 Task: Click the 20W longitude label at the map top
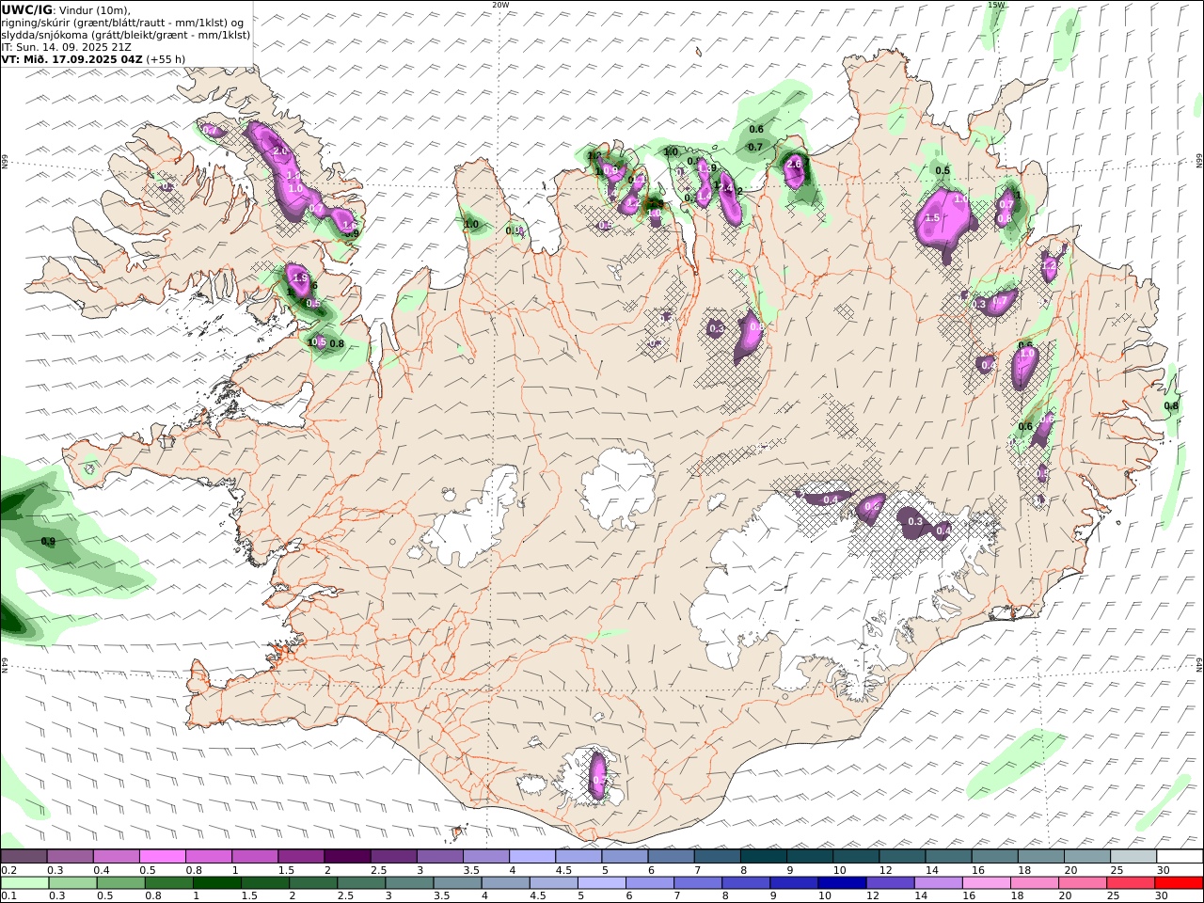(500, 4)
